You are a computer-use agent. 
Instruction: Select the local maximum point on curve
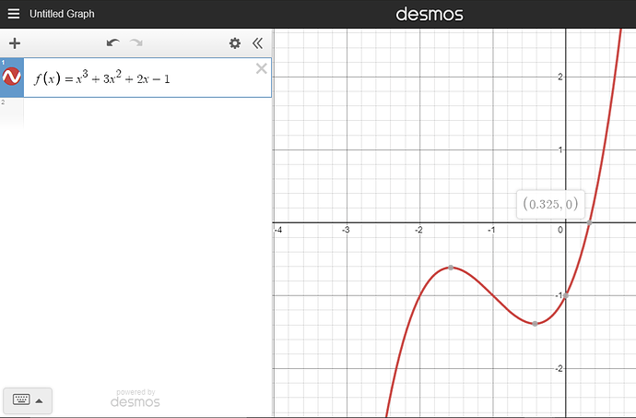451,268
